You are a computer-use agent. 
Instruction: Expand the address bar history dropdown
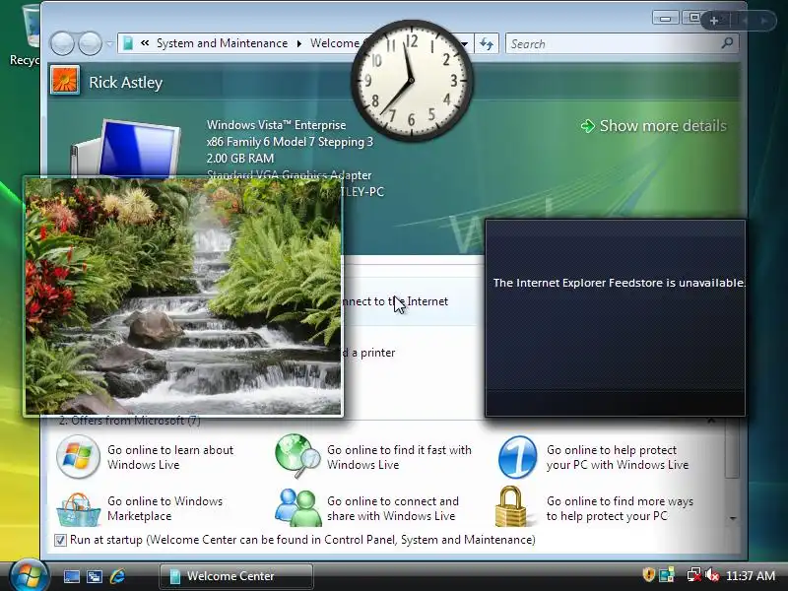(465, 43)
